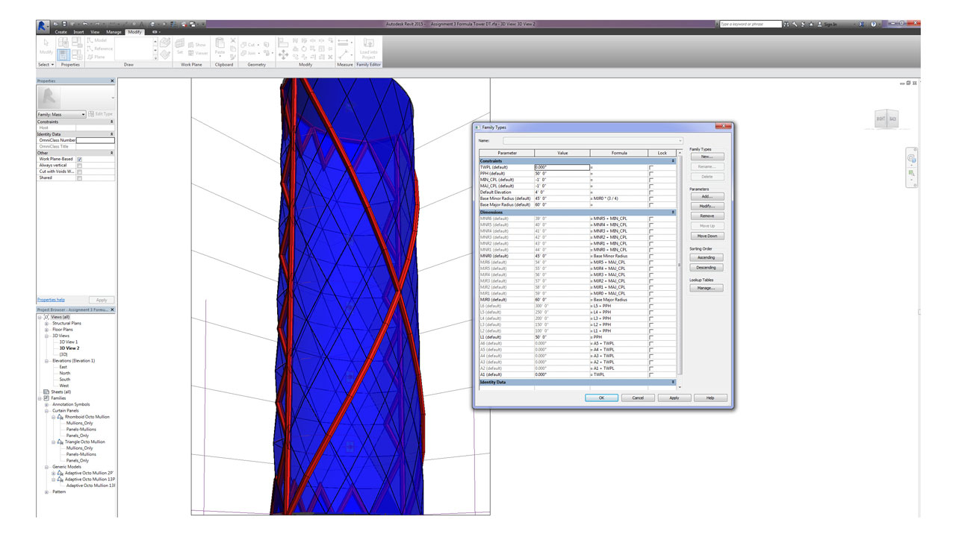Toggle the Properties palette icon in ribbon
Viewport: 956px width, 537px height.
64,54
